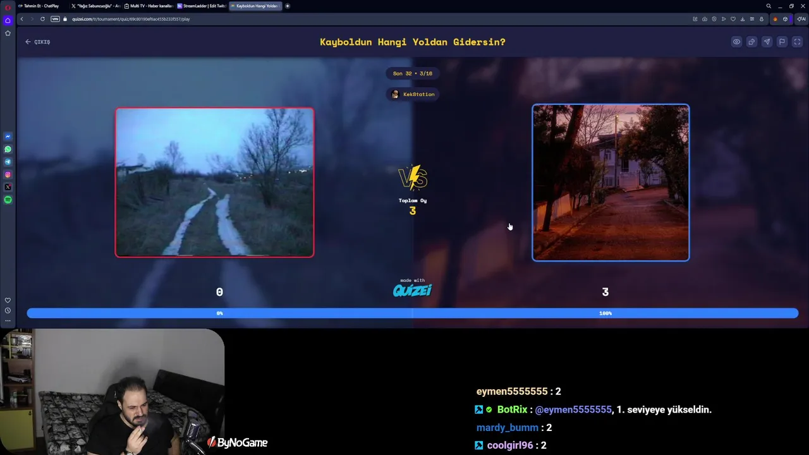Reload the page

pos(42,19)
